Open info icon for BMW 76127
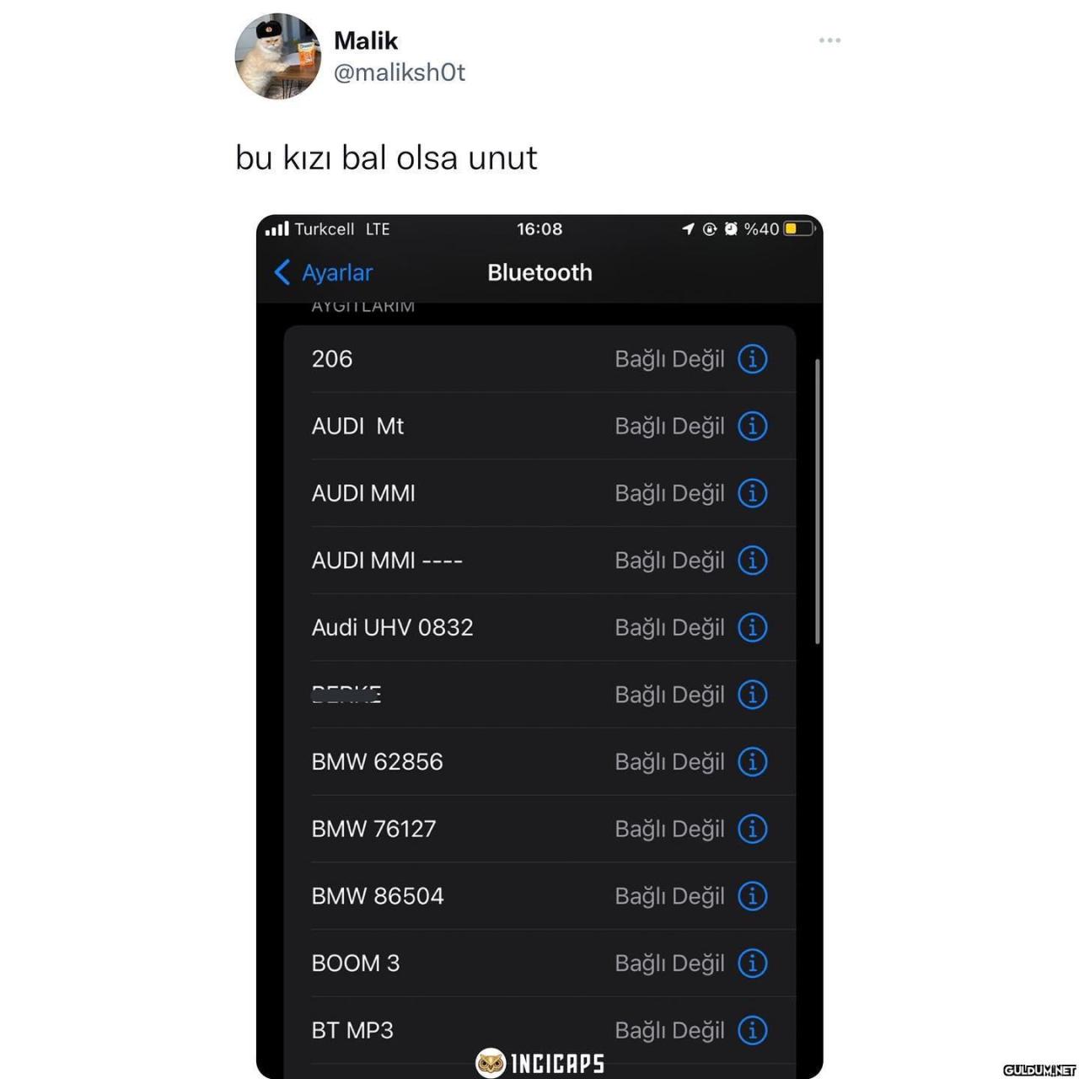The height and width of the screenshot is (1079, 1079). (x=752, y=829)
